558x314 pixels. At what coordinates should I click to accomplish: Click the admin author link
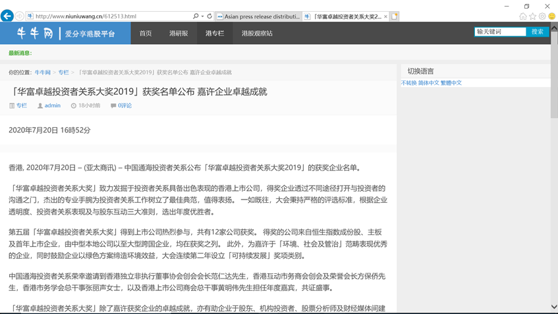[x=52, y=105]
